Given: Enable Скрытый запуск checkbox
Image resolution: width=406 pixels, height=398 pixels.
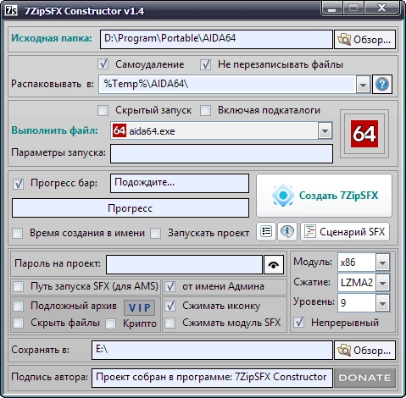Looking at the screenshot, I should (103, 110).
